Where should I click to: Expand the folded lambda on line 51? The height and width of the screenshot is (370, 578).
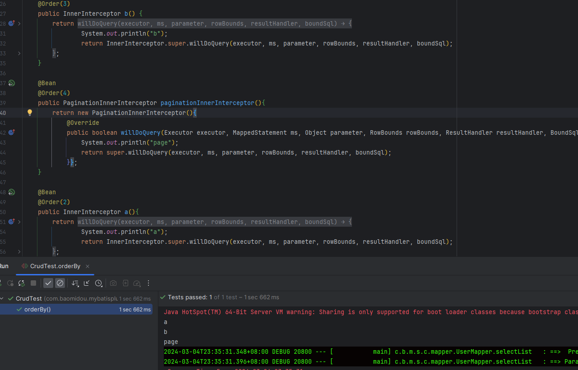pos(19,222)
